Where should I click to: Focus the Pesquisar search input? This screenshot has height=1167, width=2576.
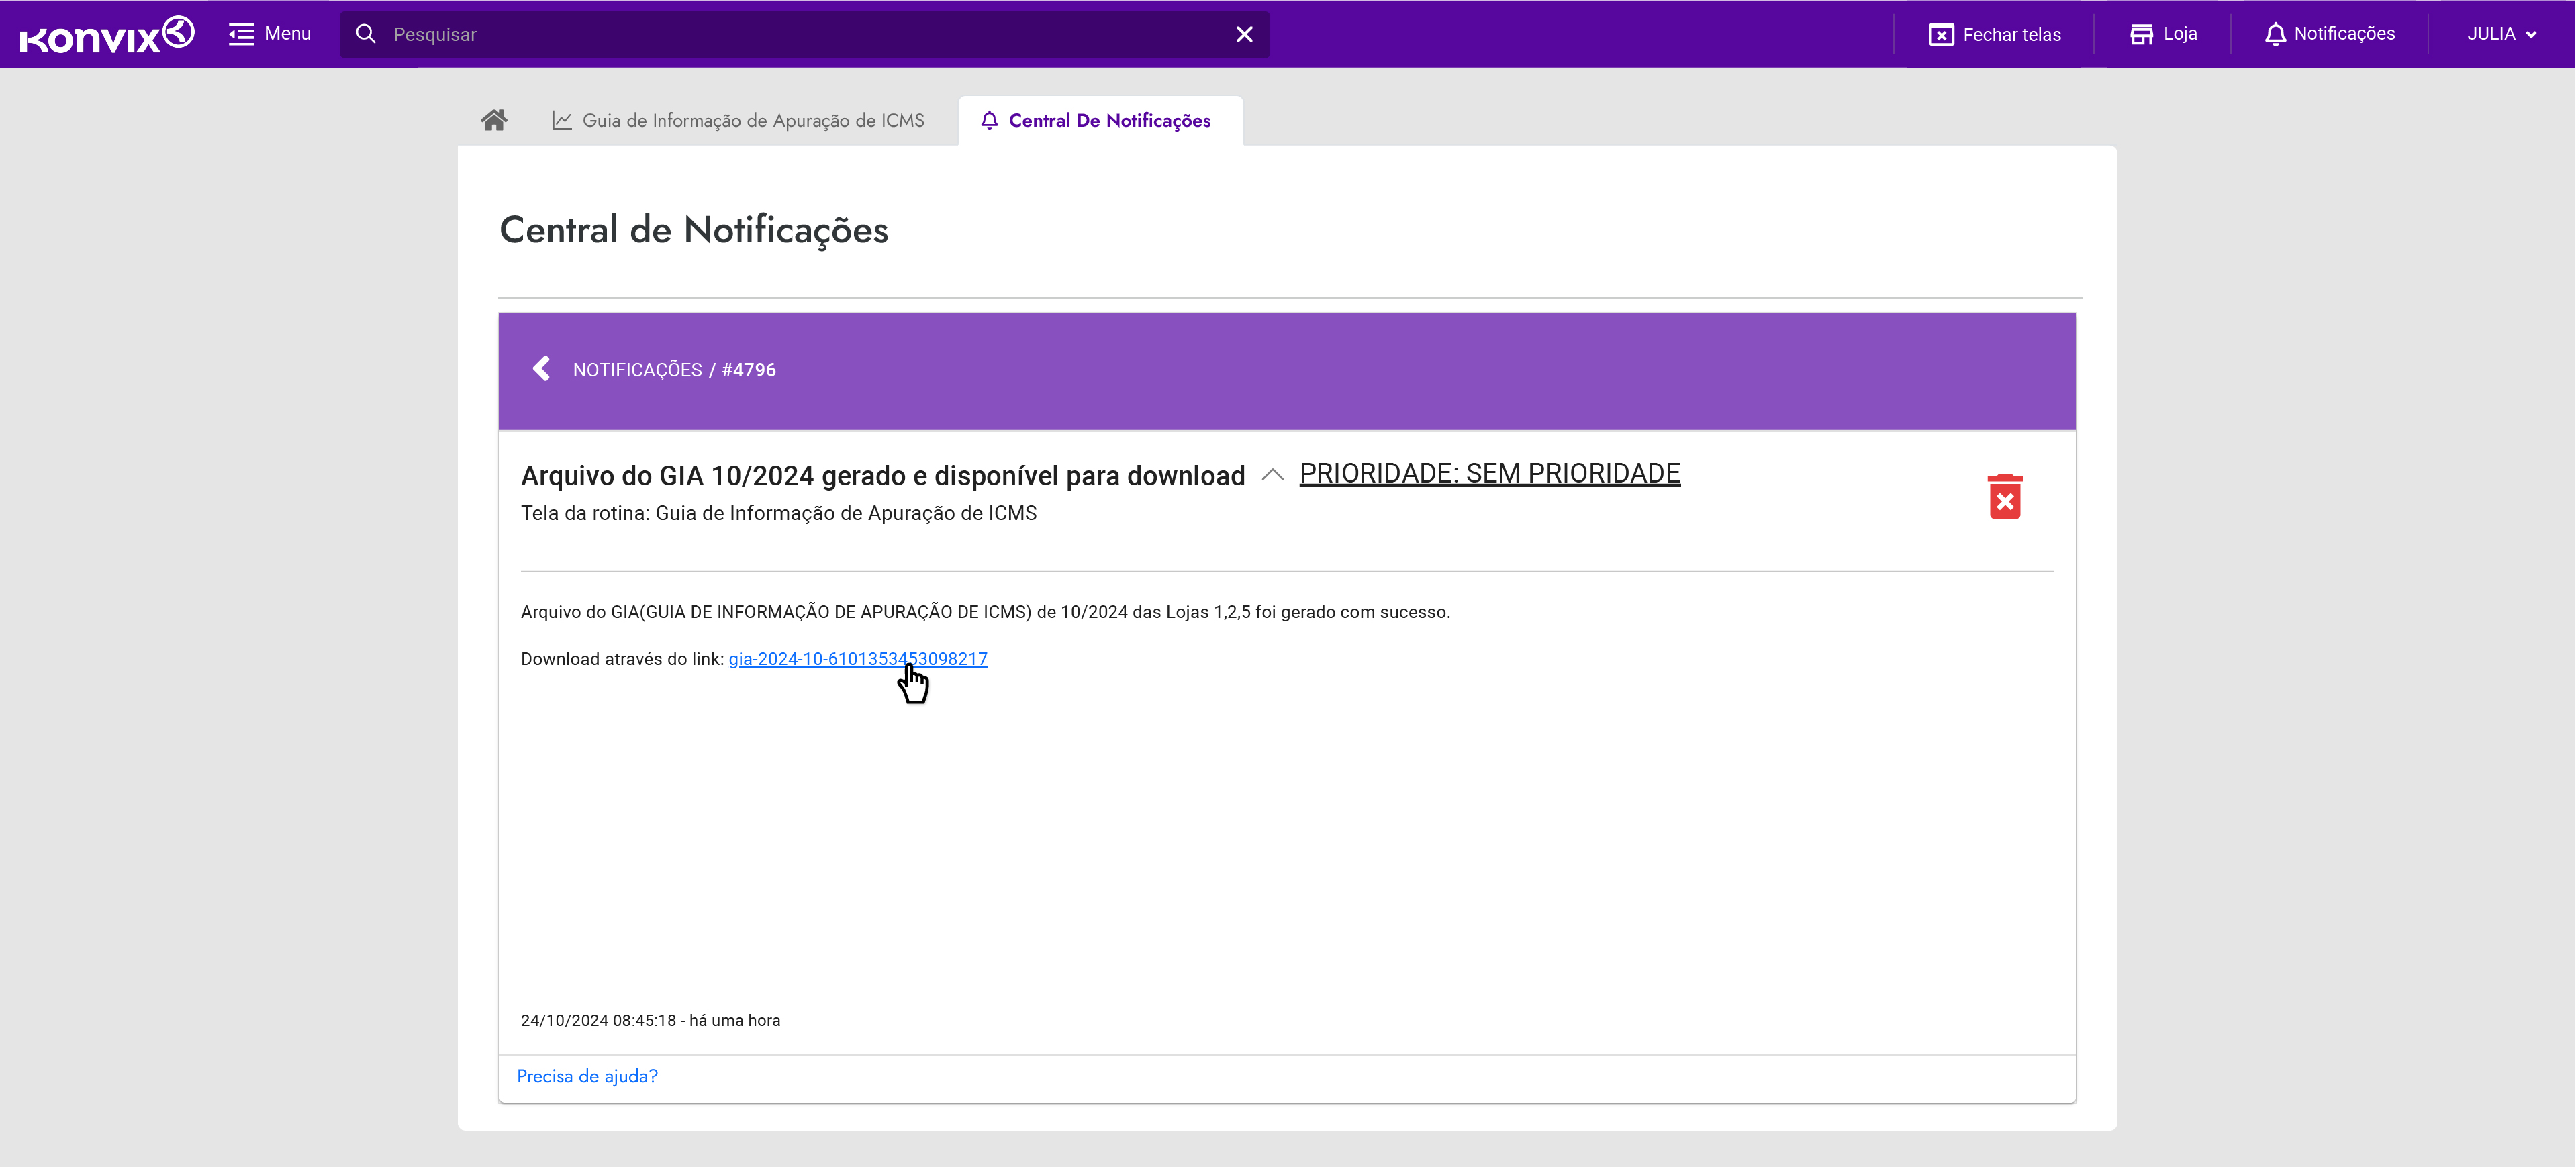pyautogui.click(x=800, y=34)
